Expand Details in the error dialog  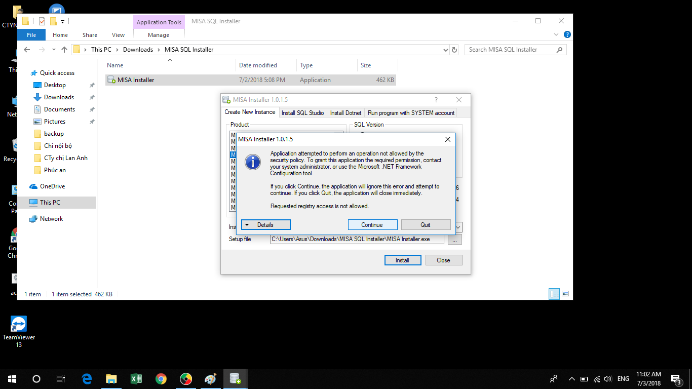265,225
